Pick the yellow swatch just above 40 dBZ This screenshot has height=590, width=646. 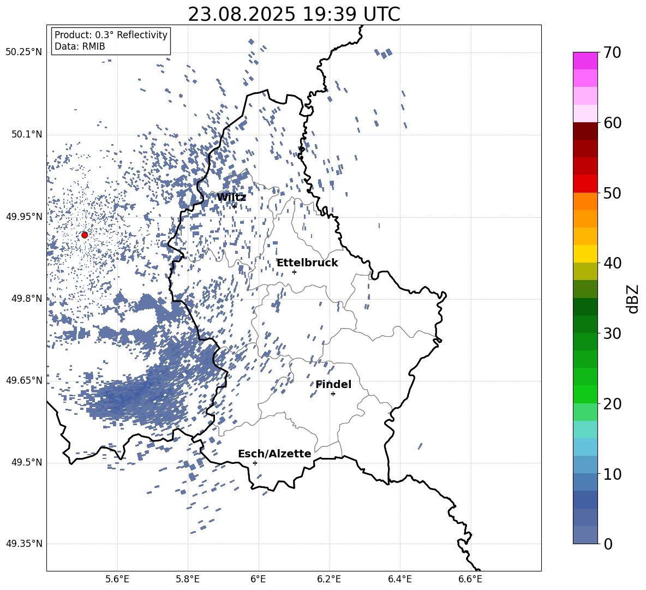(x=585, y=254)
